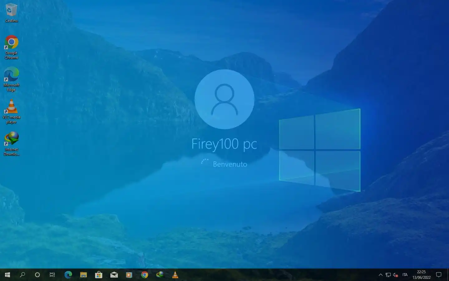Select the VLC media player desktop shortcut
Image resolution: width=449 pixels, height=281 pixels.
(11, 111)
